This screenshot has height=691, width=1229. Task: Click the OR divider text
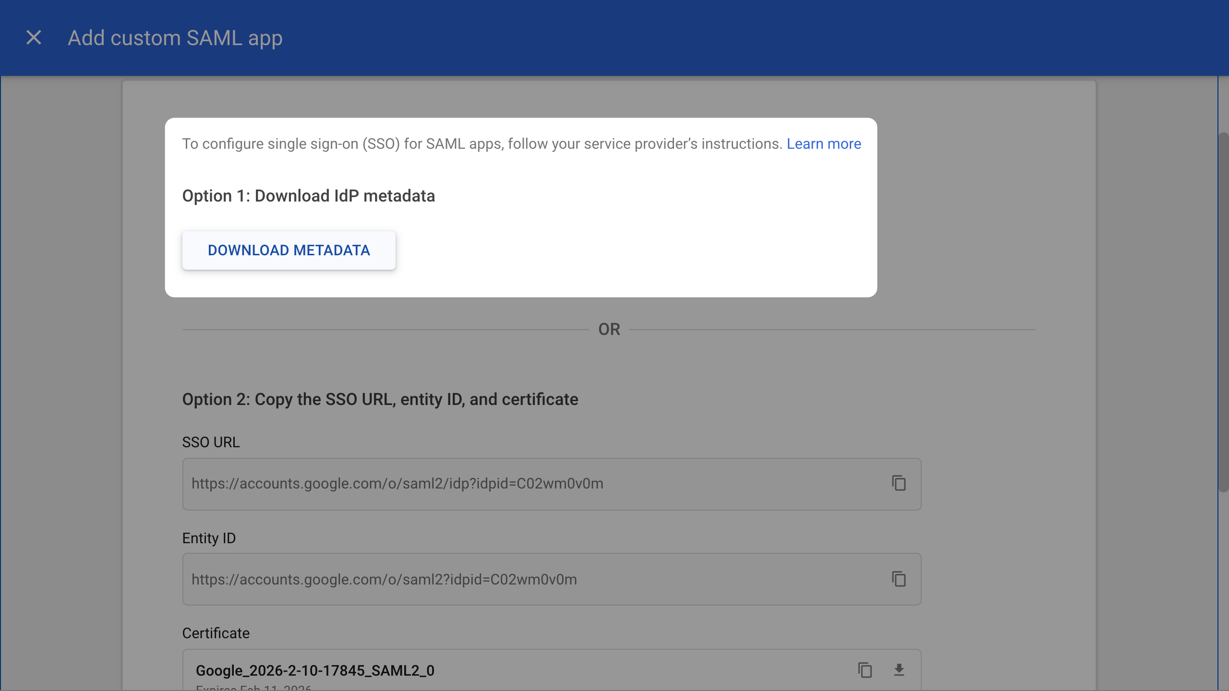click(x=609, y=329)
